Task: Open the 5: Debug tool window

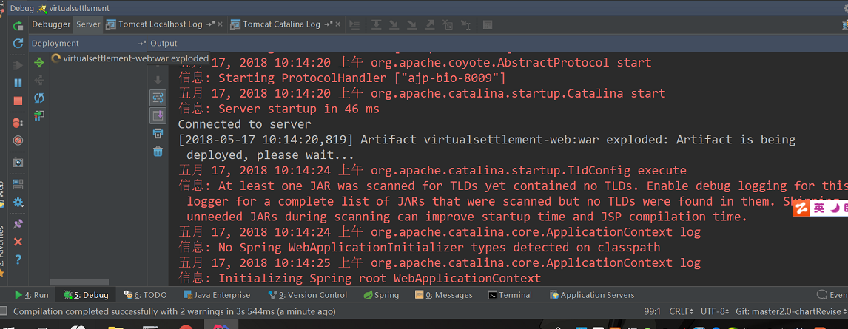Action: click(x=85, y=295)
